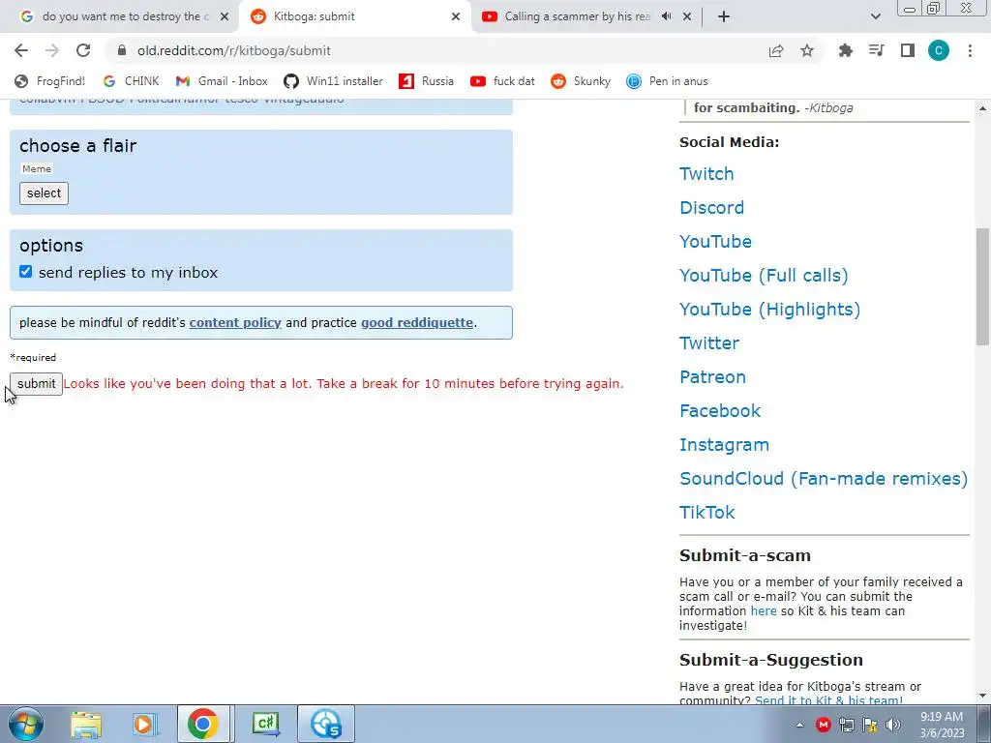The width and height of the screenshot is (991, 743).
Task: Open the YouTube (Highlights) link
Action: [x=769, y=310]
